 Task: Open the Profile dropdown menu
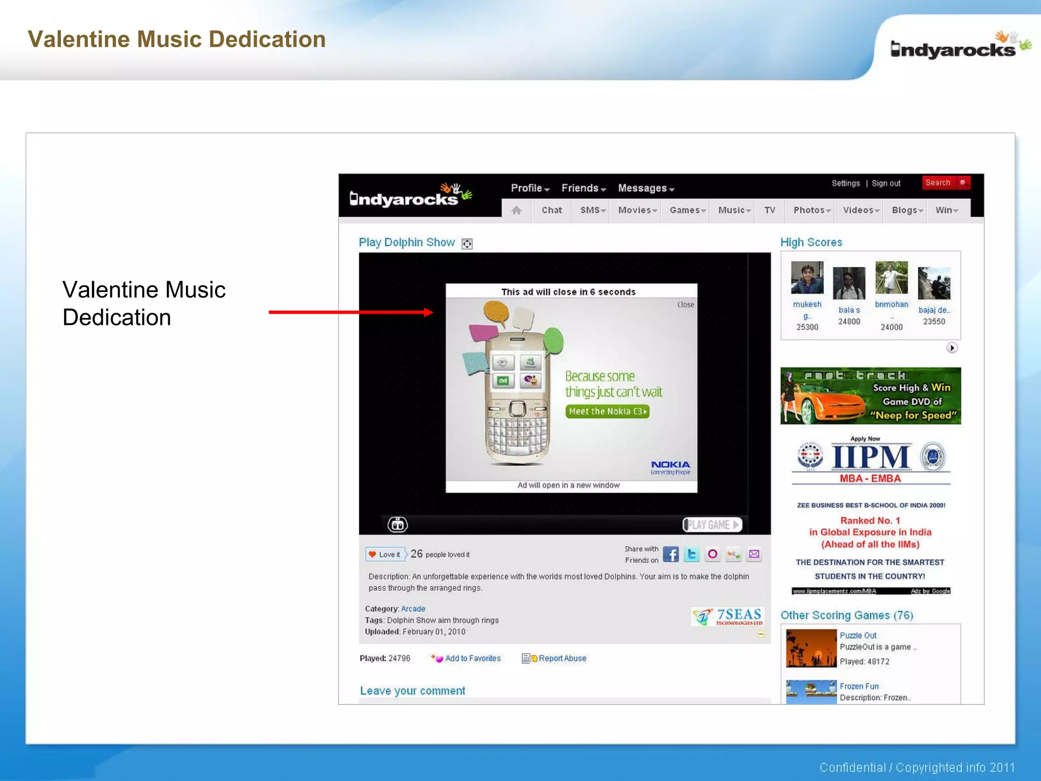(530, 188)
